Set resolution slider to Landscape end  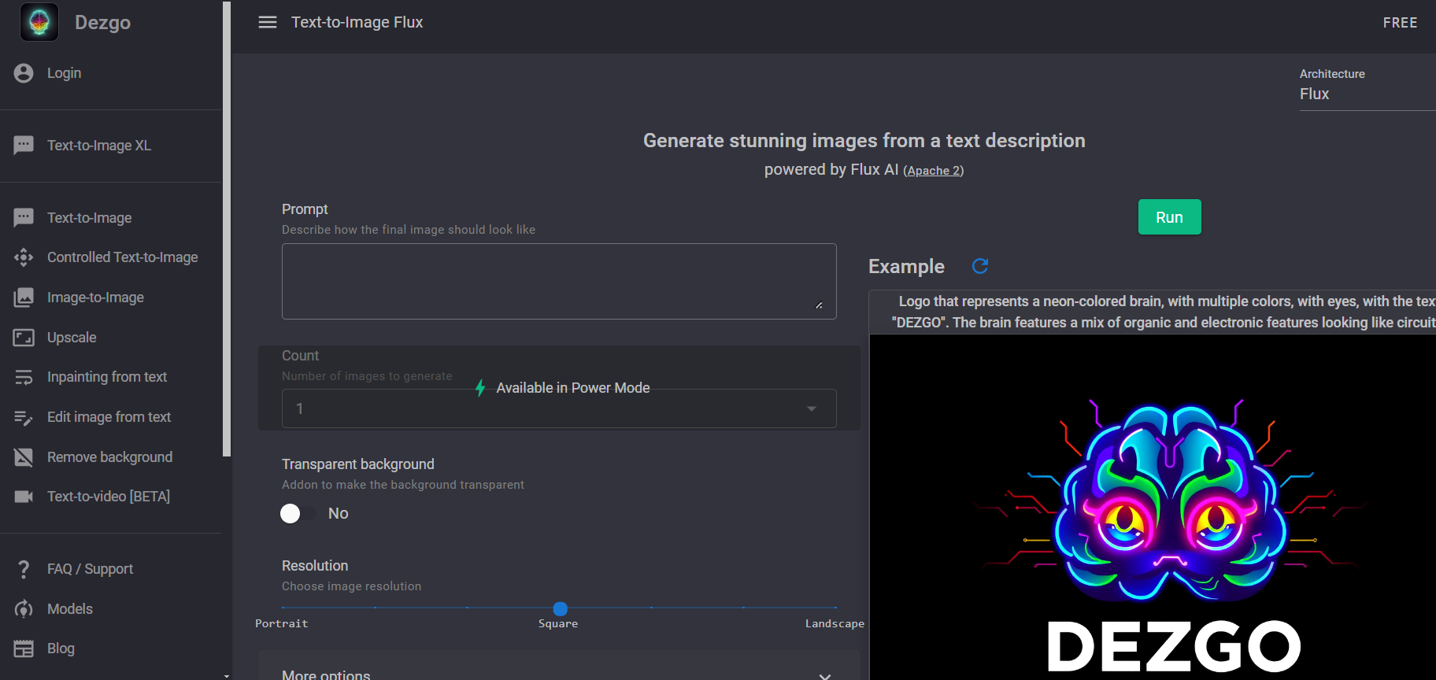835,608
